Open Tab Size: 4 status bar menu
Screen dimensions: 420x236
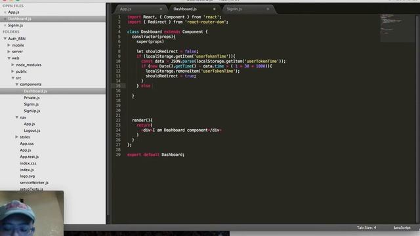click(x=366, y=227)
